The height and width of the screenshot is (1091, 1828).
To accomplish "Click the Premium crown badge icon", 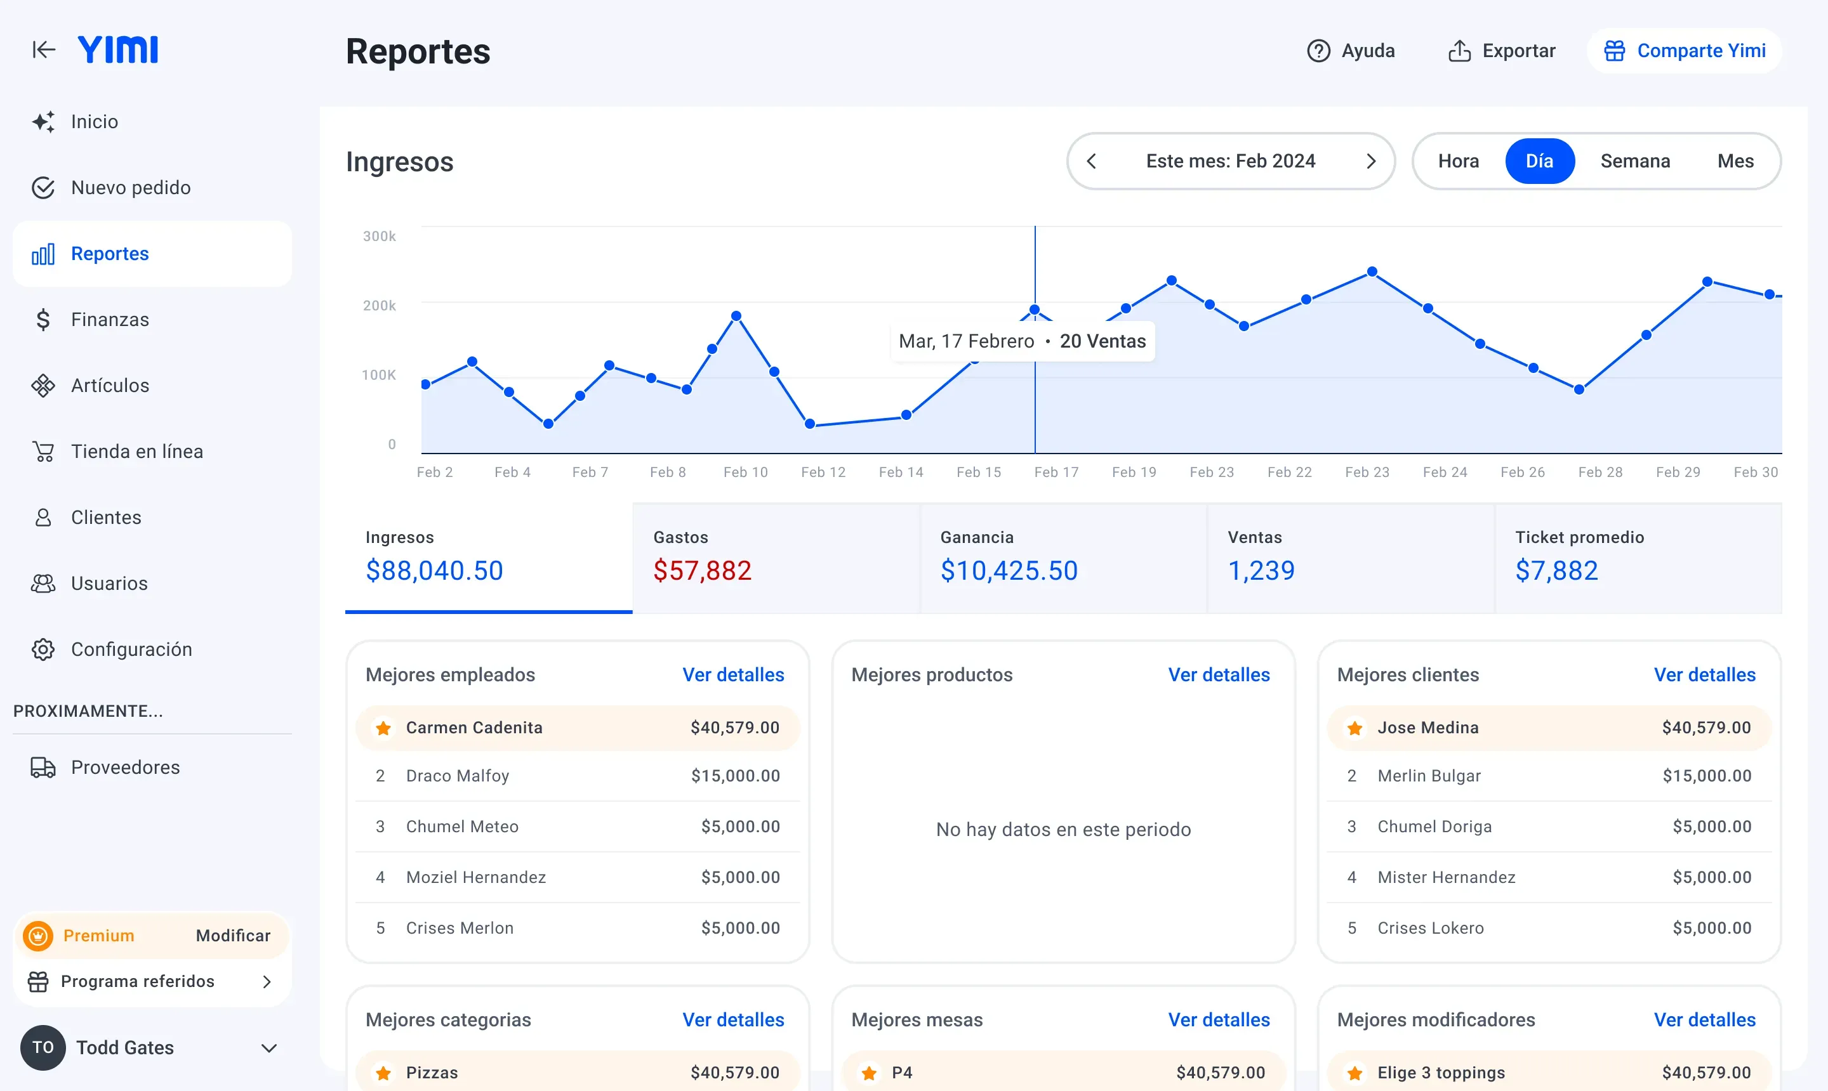I will pos(37,936).
